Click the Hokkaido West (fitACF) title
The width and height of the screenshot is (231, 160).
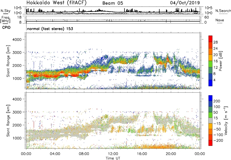point(56,3)
